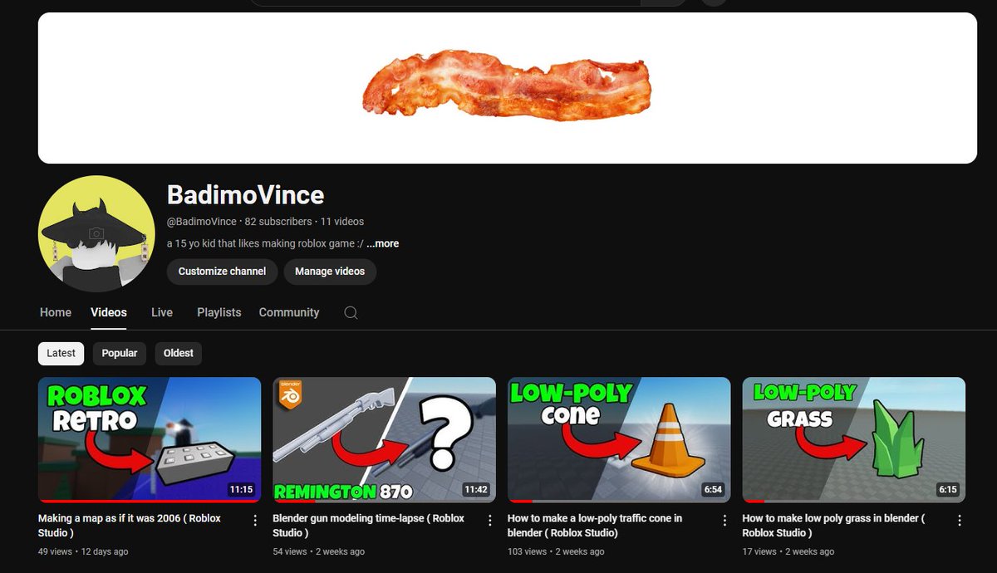Open options menu for low poly grass video
Screen dimensions: 997x573
(960, 521)
